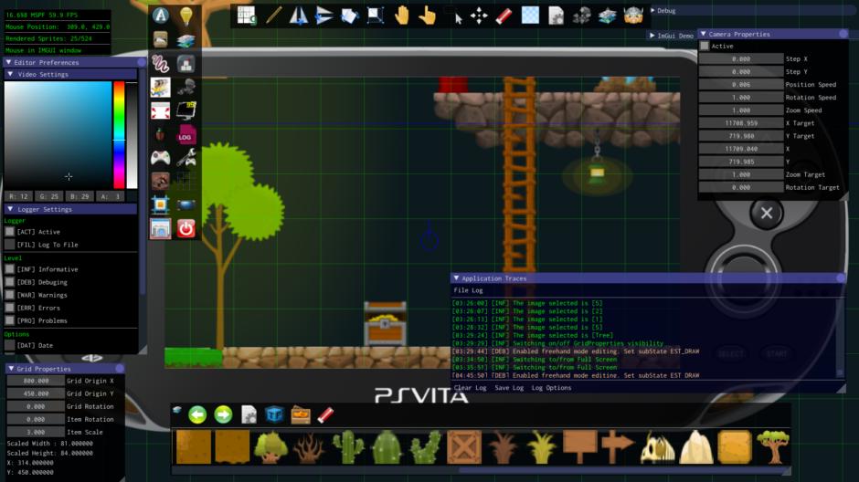Screen dimensions: 859x482
Task: Click the Log Options button
Action: 551,388
